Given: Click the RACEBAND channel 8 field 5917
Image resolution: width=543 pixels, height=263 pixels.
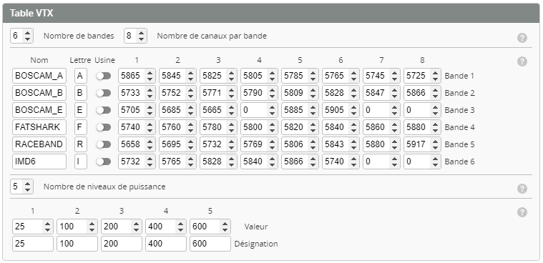Looking at the screenshot, I should tap(422, 144).
